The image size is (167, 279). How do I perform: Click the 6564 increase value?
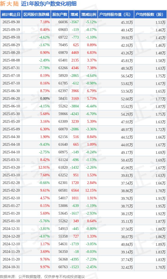click(75, 191)
